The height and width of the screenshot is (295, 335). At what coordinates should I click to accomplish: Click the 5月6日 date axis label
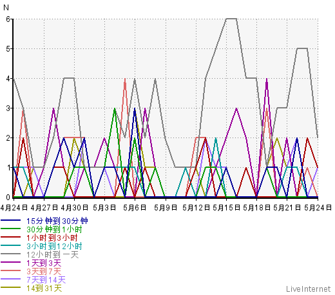pyautogui.click(x=135, y=207)
